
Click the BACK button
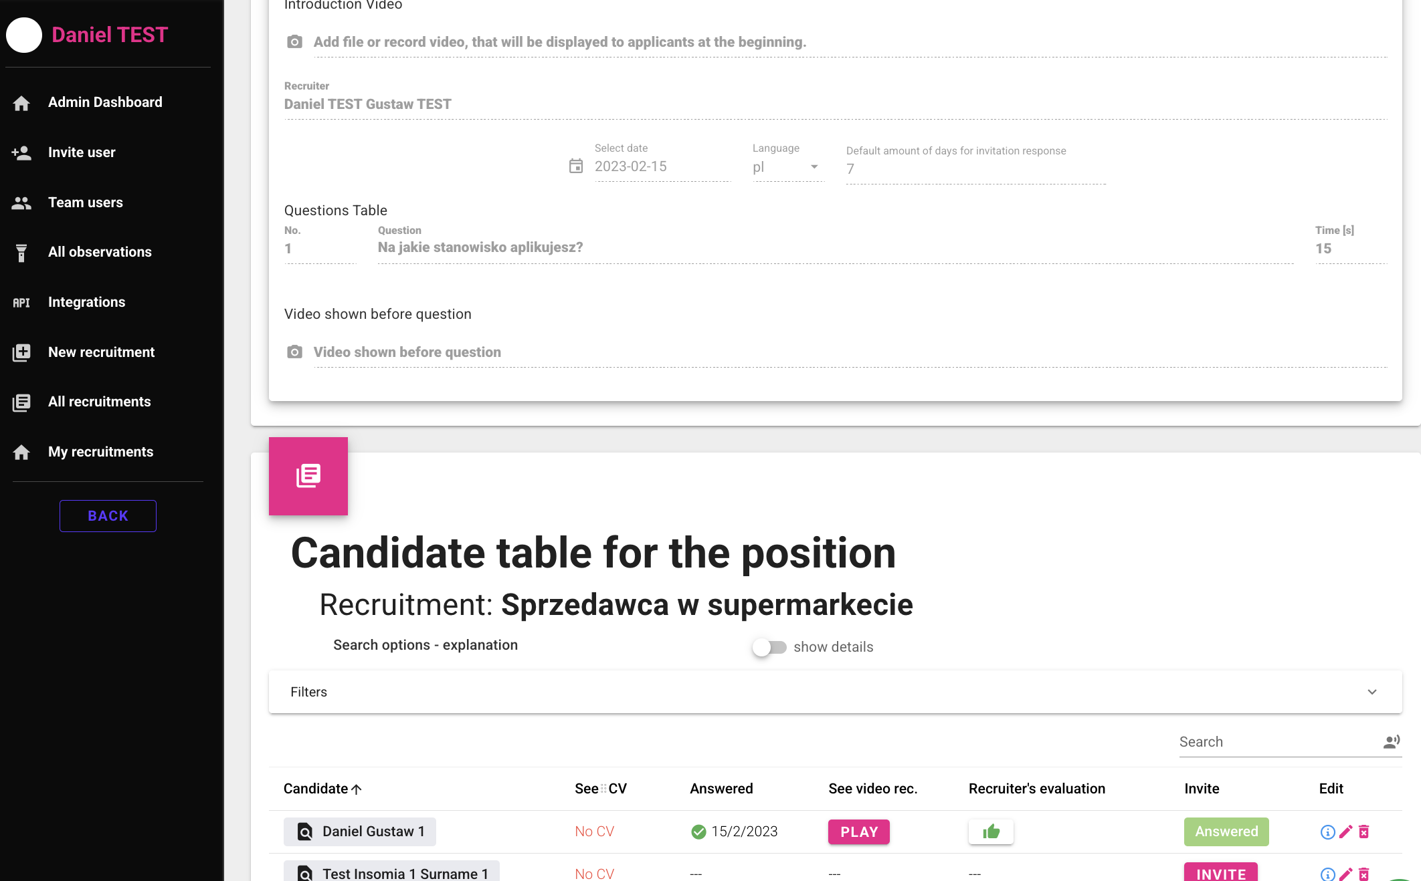(108, 516)
